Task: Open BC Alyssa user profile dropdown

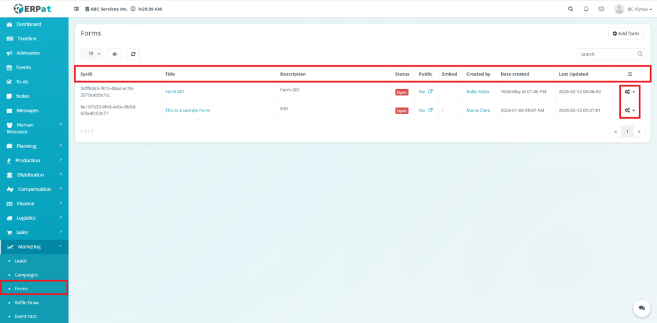Action: point(634,9)
